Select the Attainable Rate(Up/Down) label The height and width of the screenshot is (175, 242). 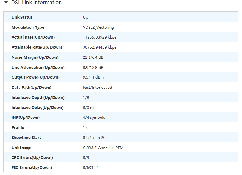[37, 47]
